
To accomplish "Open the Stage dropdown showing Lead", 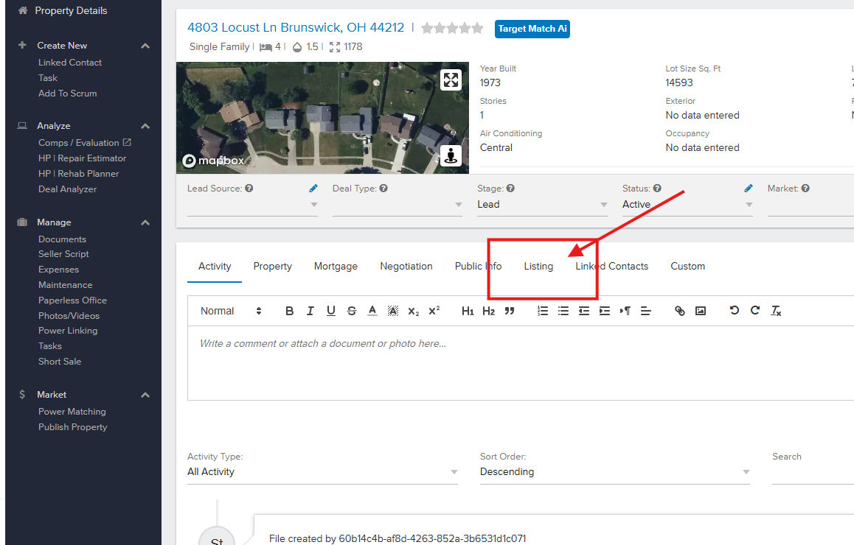I will click(x=542, y=205).
